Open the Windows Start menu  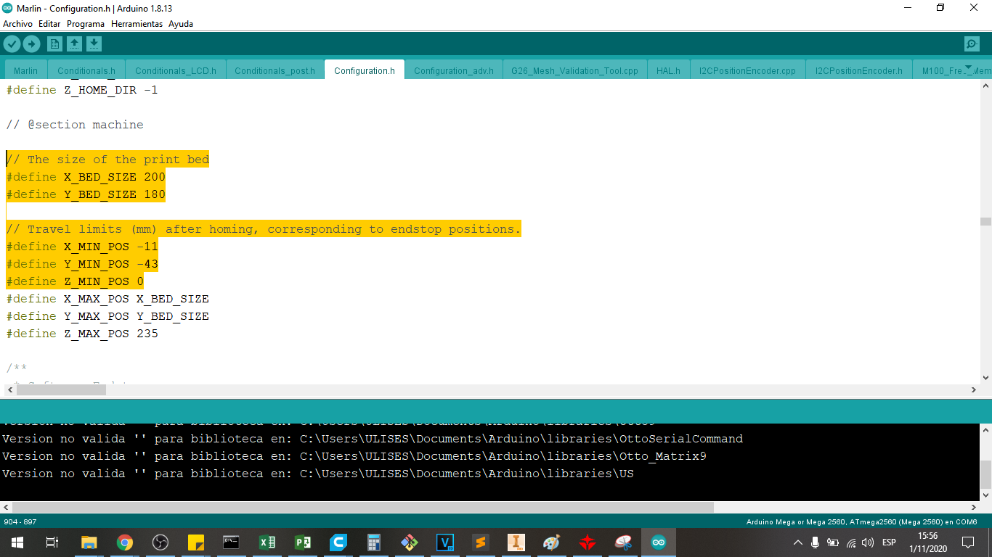pos(17,542)
